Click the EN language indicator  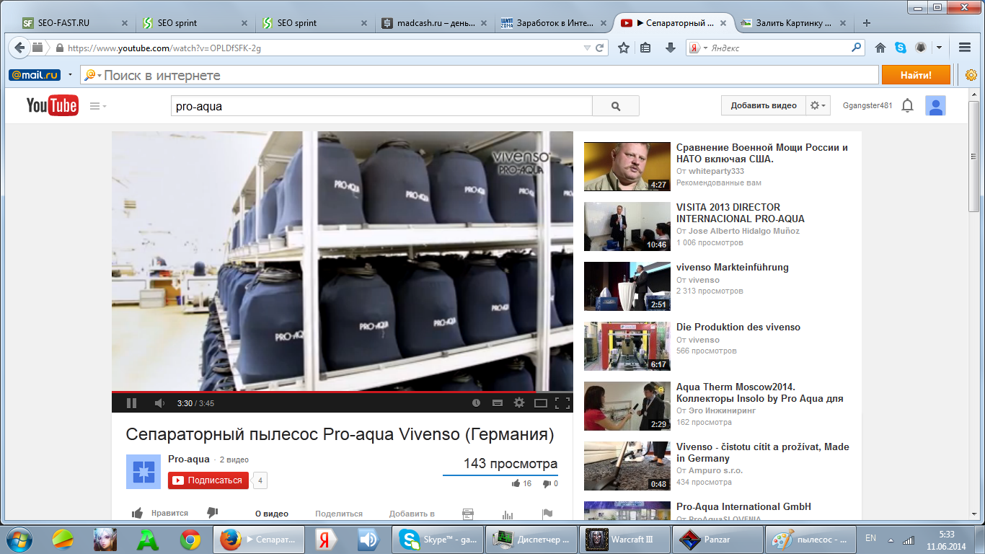pyautogui.click(x=870, y=538)
